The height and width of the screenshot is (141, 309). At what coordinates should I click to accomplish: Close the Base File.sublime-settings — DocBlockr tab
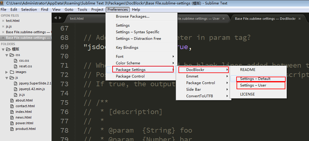click(299, 19)
